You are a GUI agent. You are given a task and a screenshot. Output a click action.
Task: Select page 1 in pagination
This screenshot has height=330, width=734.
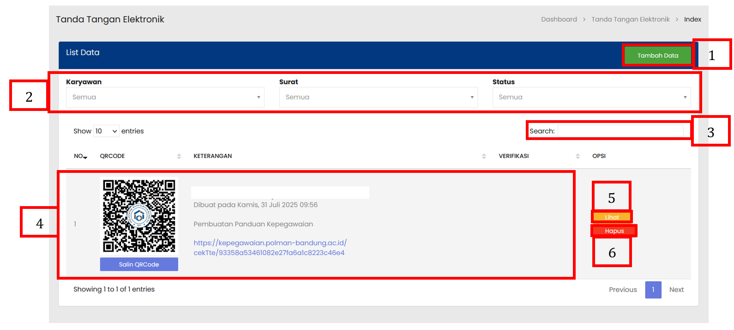tap(653, 290)
